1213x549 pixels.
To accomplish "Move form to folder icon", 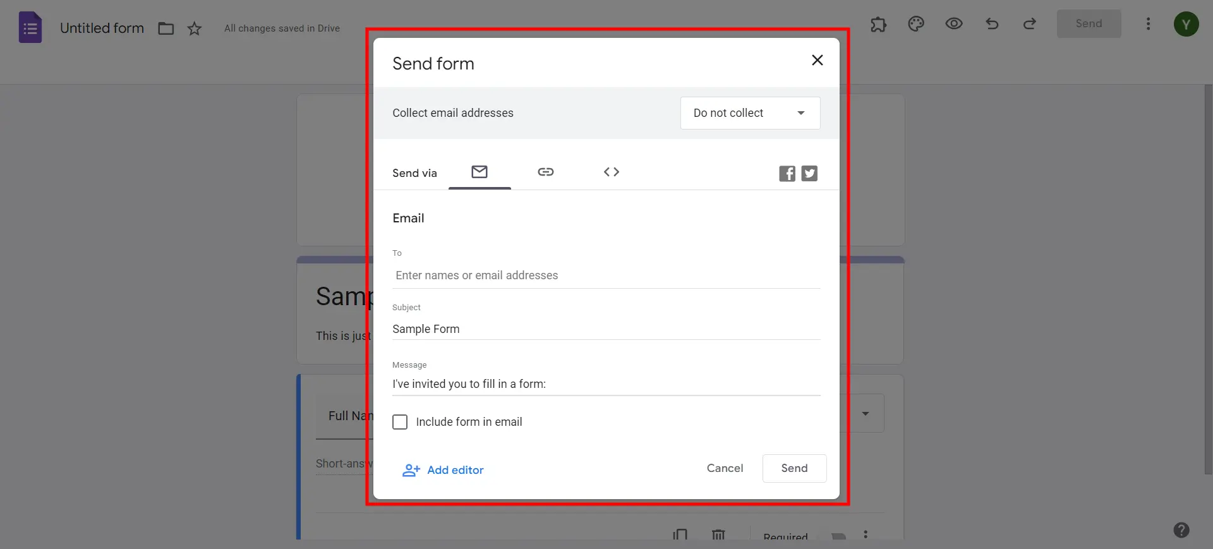I will point(166,28).
